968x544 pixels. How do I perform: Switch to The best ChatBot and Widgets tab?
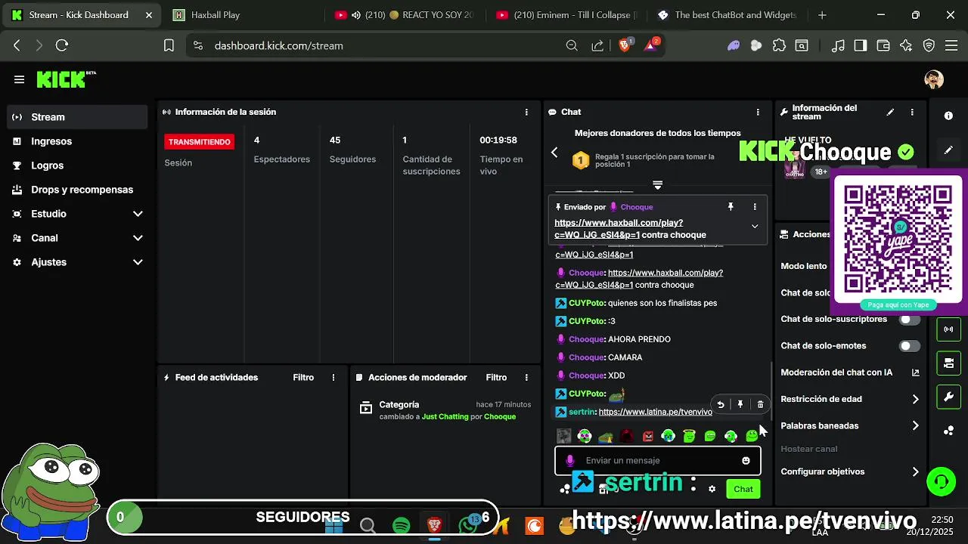(728, 15)
